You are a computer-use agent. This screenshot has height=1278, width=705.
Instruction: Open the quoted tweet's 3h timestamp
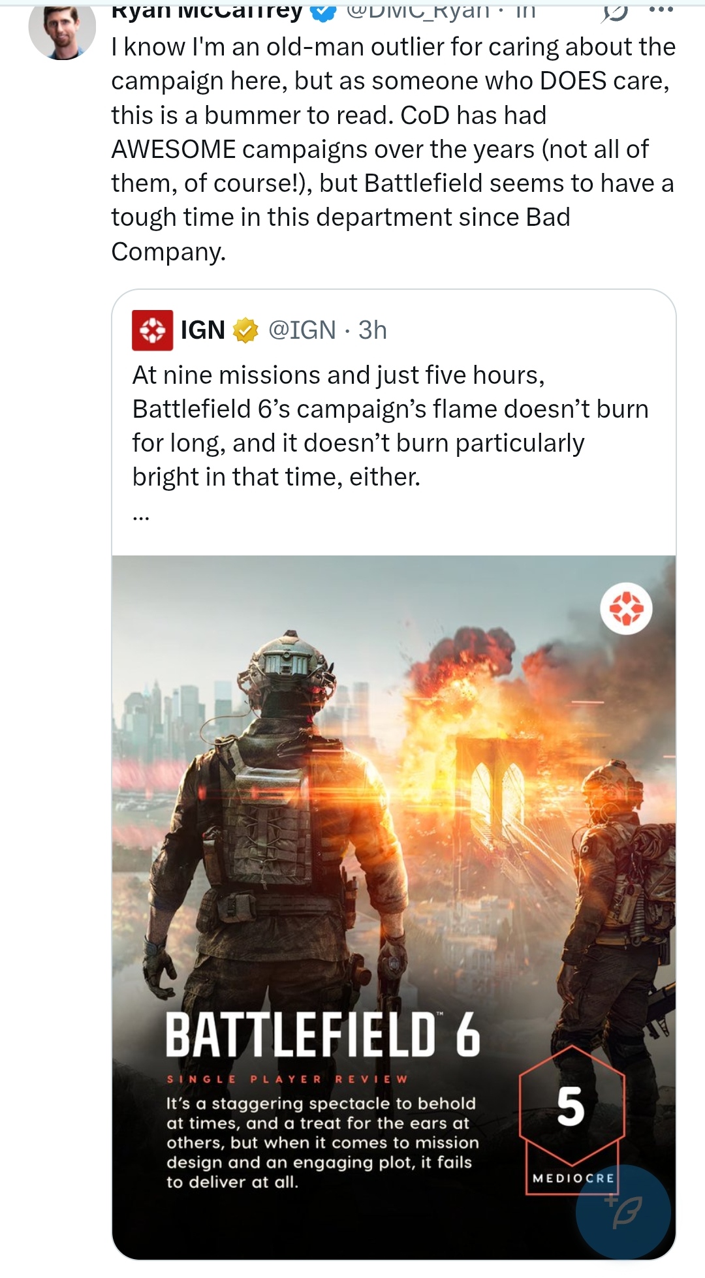point(373,330)
